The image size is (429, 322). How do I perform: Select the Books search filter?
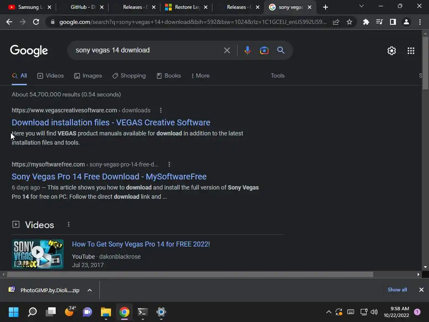tap(168, 76)
